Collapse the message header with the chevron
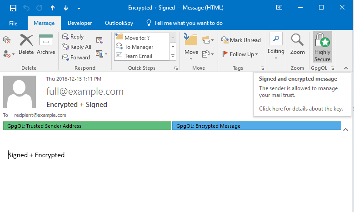Screen dimensions: 354x212 pos(347,130)
